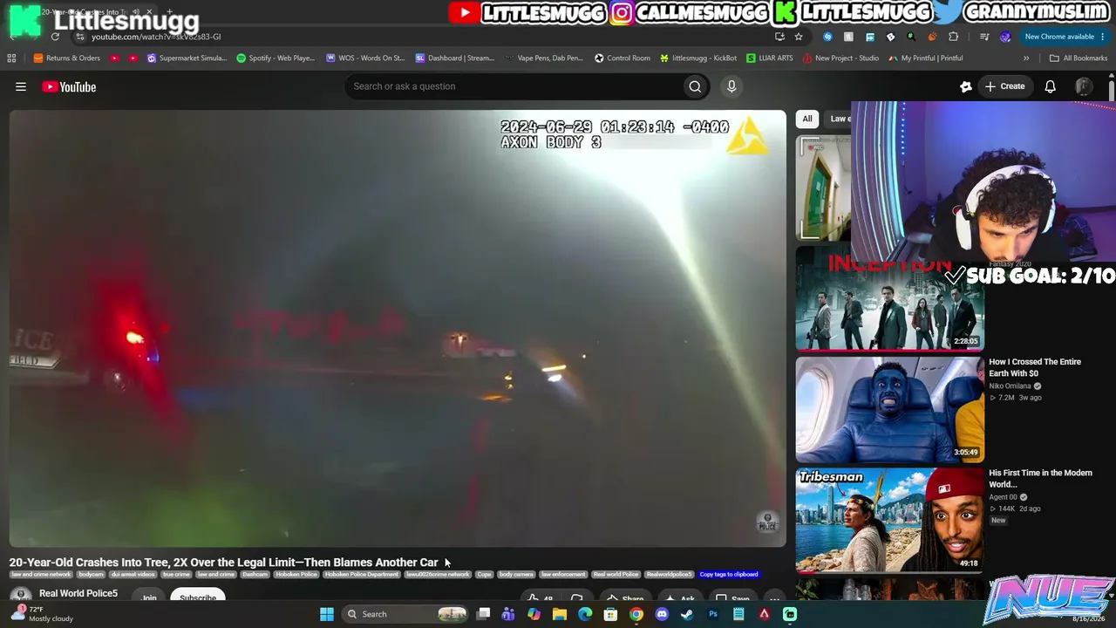Reload the page in Chrome
The image size is (1116, 628).
[x=55, y=37]
